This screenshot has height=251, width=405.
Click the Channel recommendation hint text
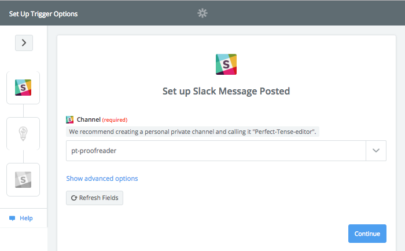click(x=193, y=132)
